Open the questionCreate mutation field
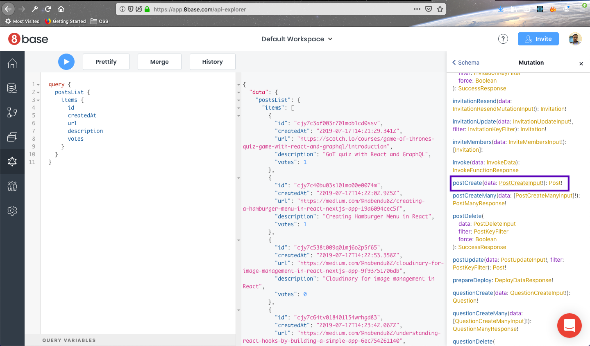Viewport: 590px width, 346px height. 473,293
